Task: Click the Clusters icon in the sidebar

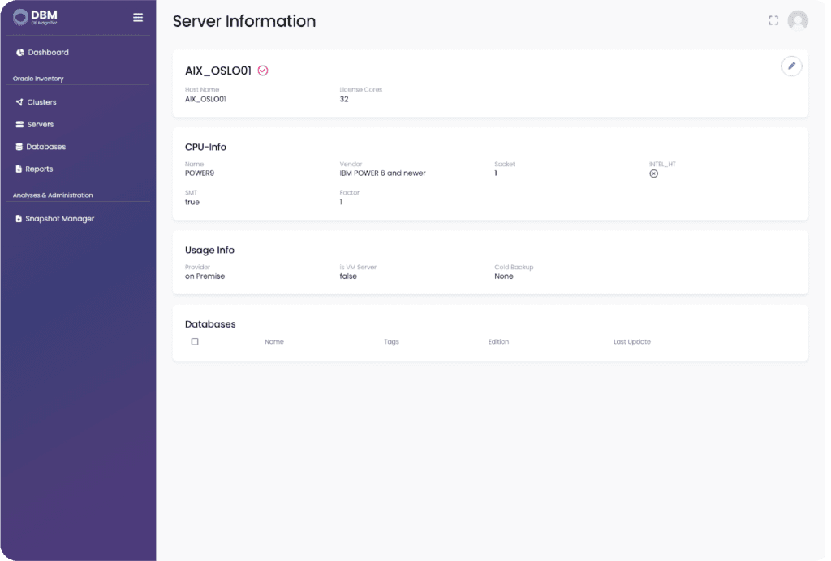Action: (x=19, y=103)
